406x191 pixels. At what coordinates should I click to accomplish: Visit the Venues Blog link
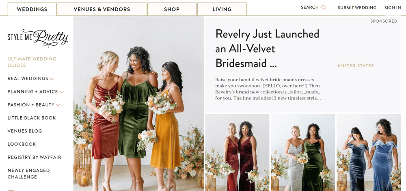tap(25, 131)
